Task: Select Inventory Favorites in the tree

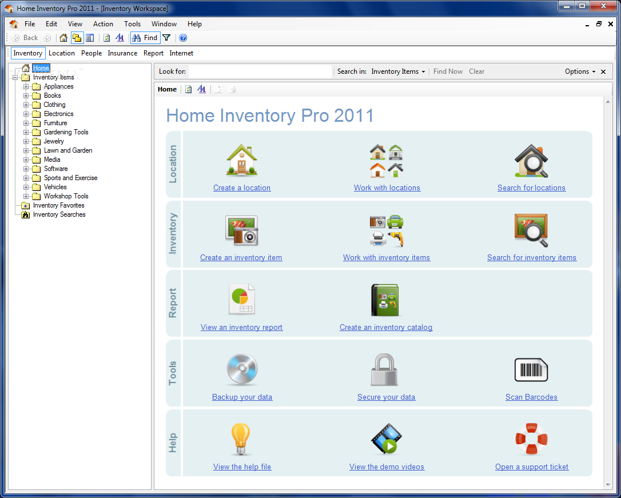Action: click(59, 205)
